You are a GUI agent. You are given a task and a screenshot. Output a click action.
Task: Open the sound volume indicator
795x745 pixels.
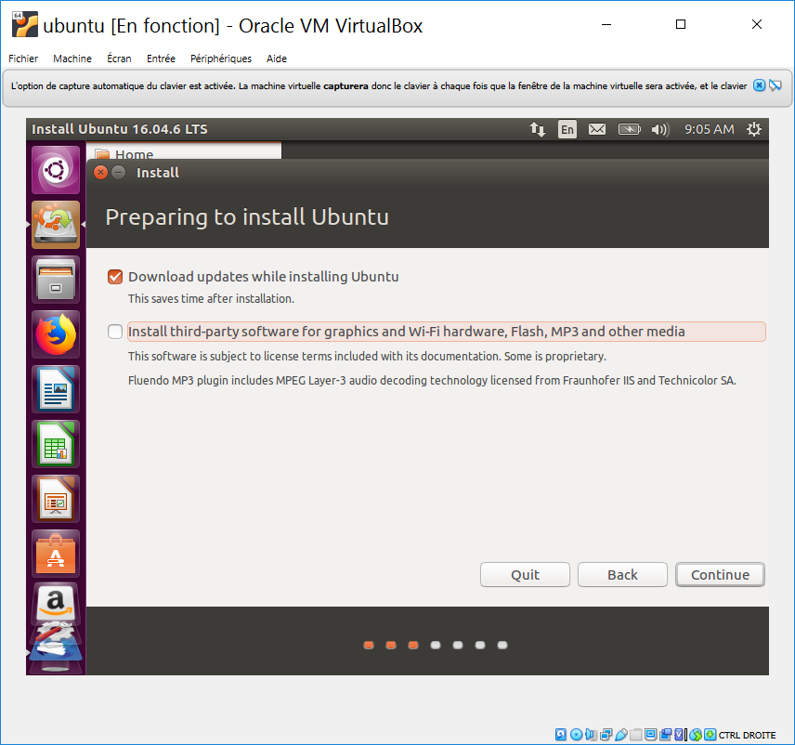pos(660,129)
